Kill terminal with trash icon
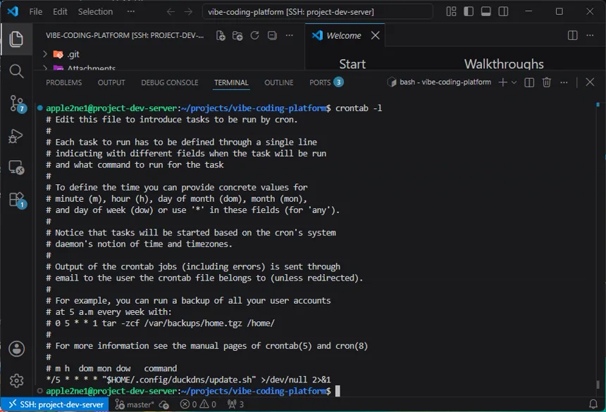 coord(547,82)
